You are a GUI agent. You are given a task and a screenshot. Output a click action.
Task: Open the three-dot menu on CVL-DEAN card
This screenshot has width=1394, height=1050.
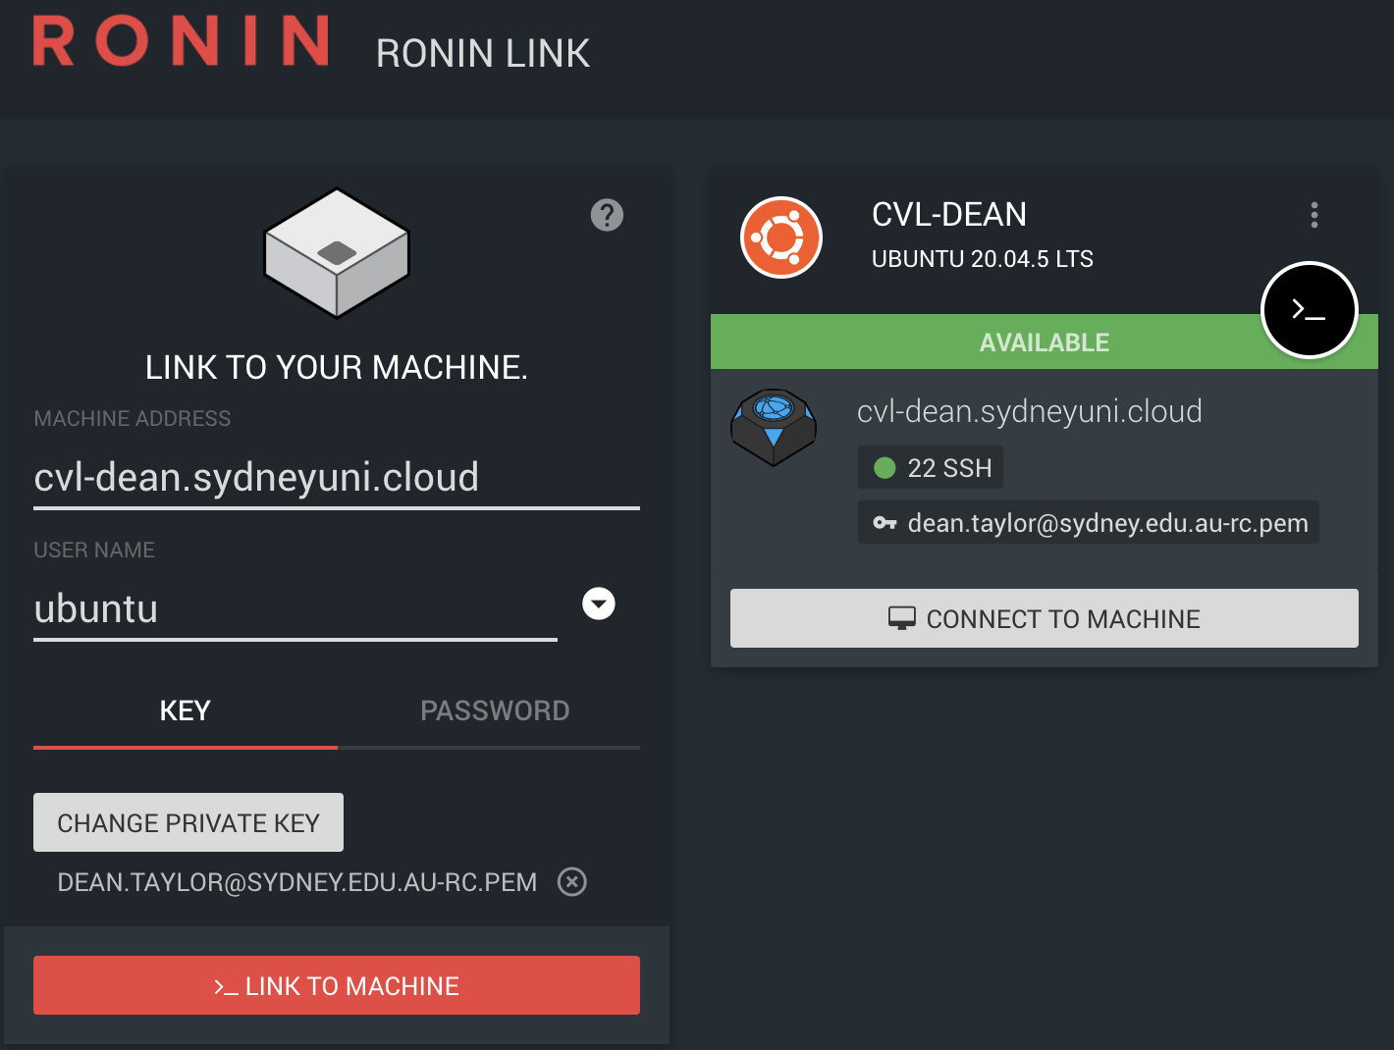click(x=1314, y=215)
